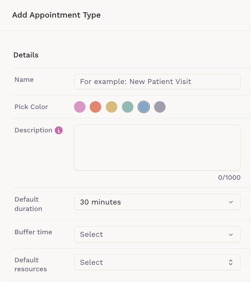Click the Description info icon
The height and width of the screenshot is (282, 251).
(x=59, y=130)
